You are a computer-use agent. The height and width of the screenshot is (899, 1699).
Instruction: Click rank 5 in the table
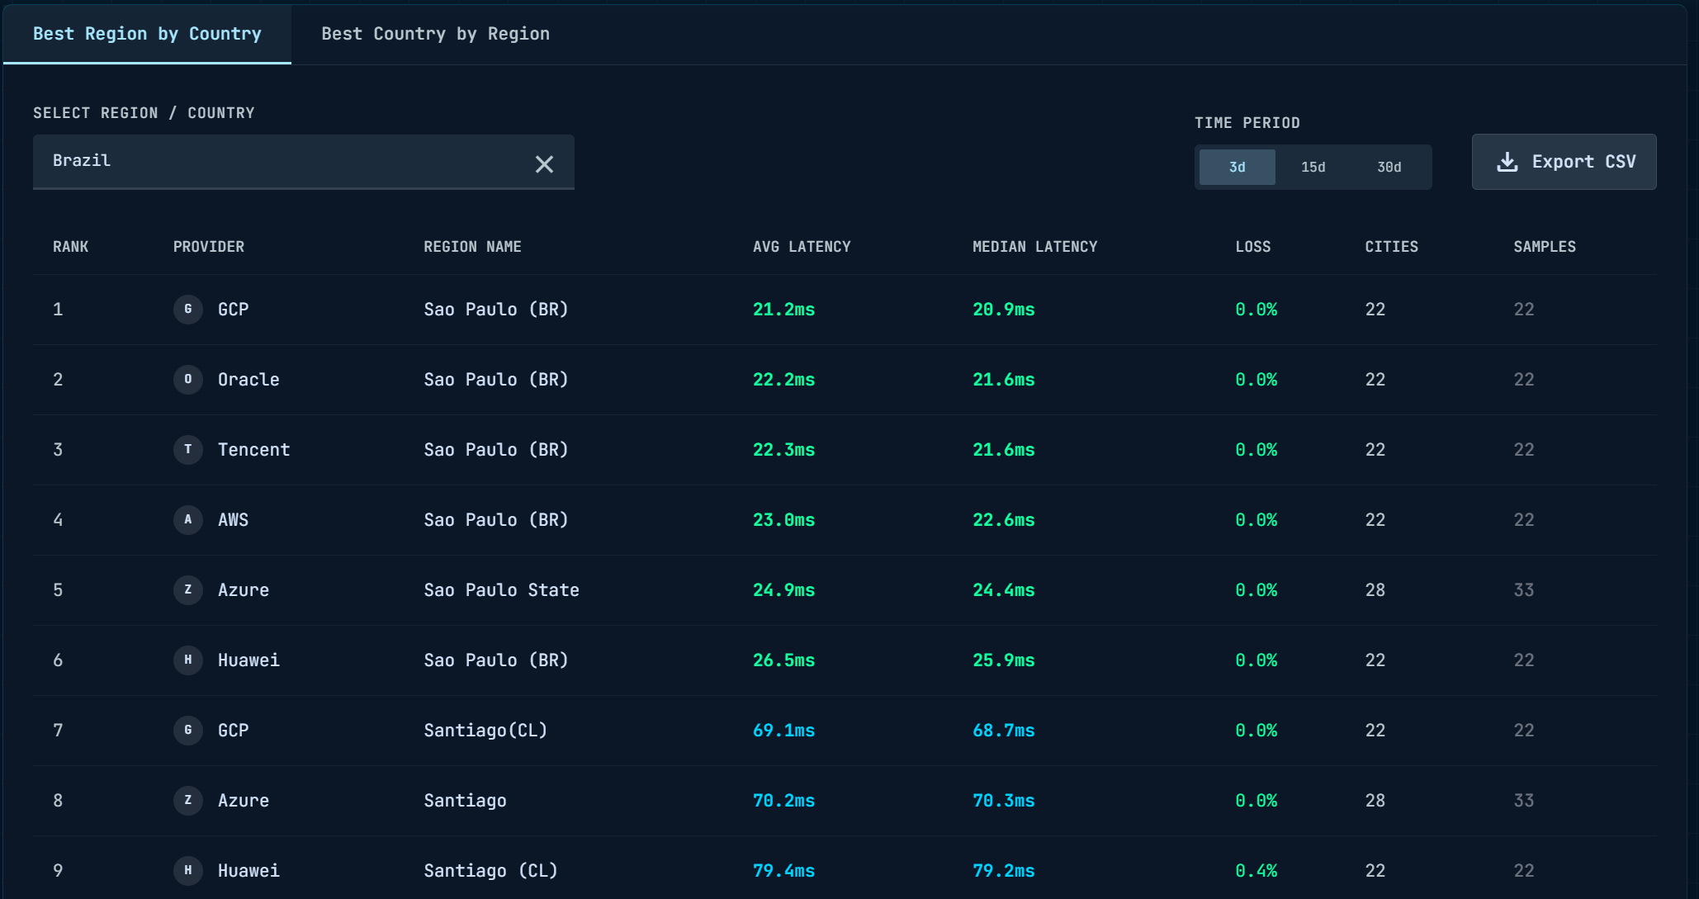click(x=58, y=590)
